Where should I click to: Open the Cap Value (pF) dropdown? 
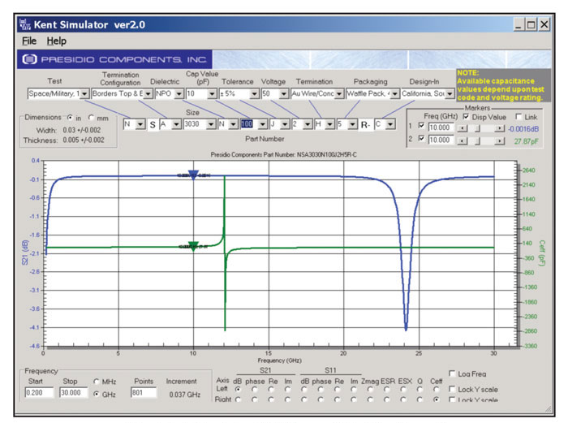(213, 94)
